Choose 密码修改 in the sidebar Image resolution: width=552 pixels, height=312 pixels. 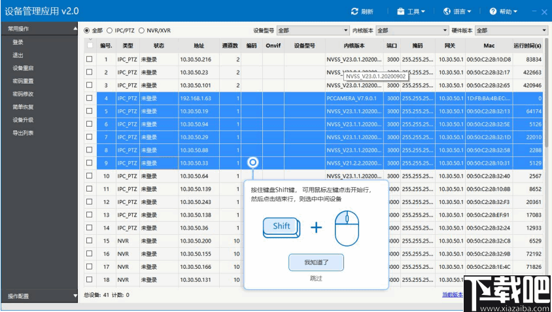[24, 94]
